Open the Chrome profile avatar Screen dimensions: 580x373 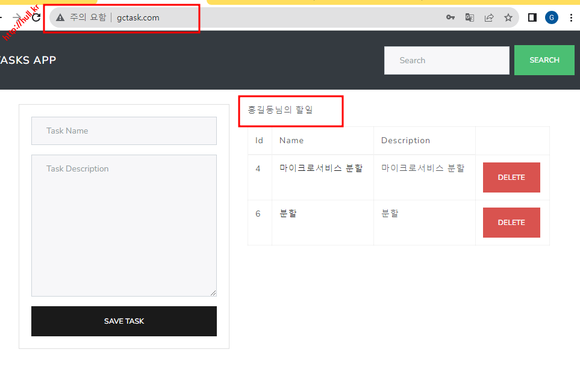click(552, 17)
